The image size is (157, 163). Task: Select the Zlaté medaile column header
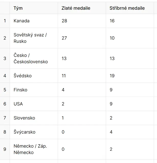(82, 8)
